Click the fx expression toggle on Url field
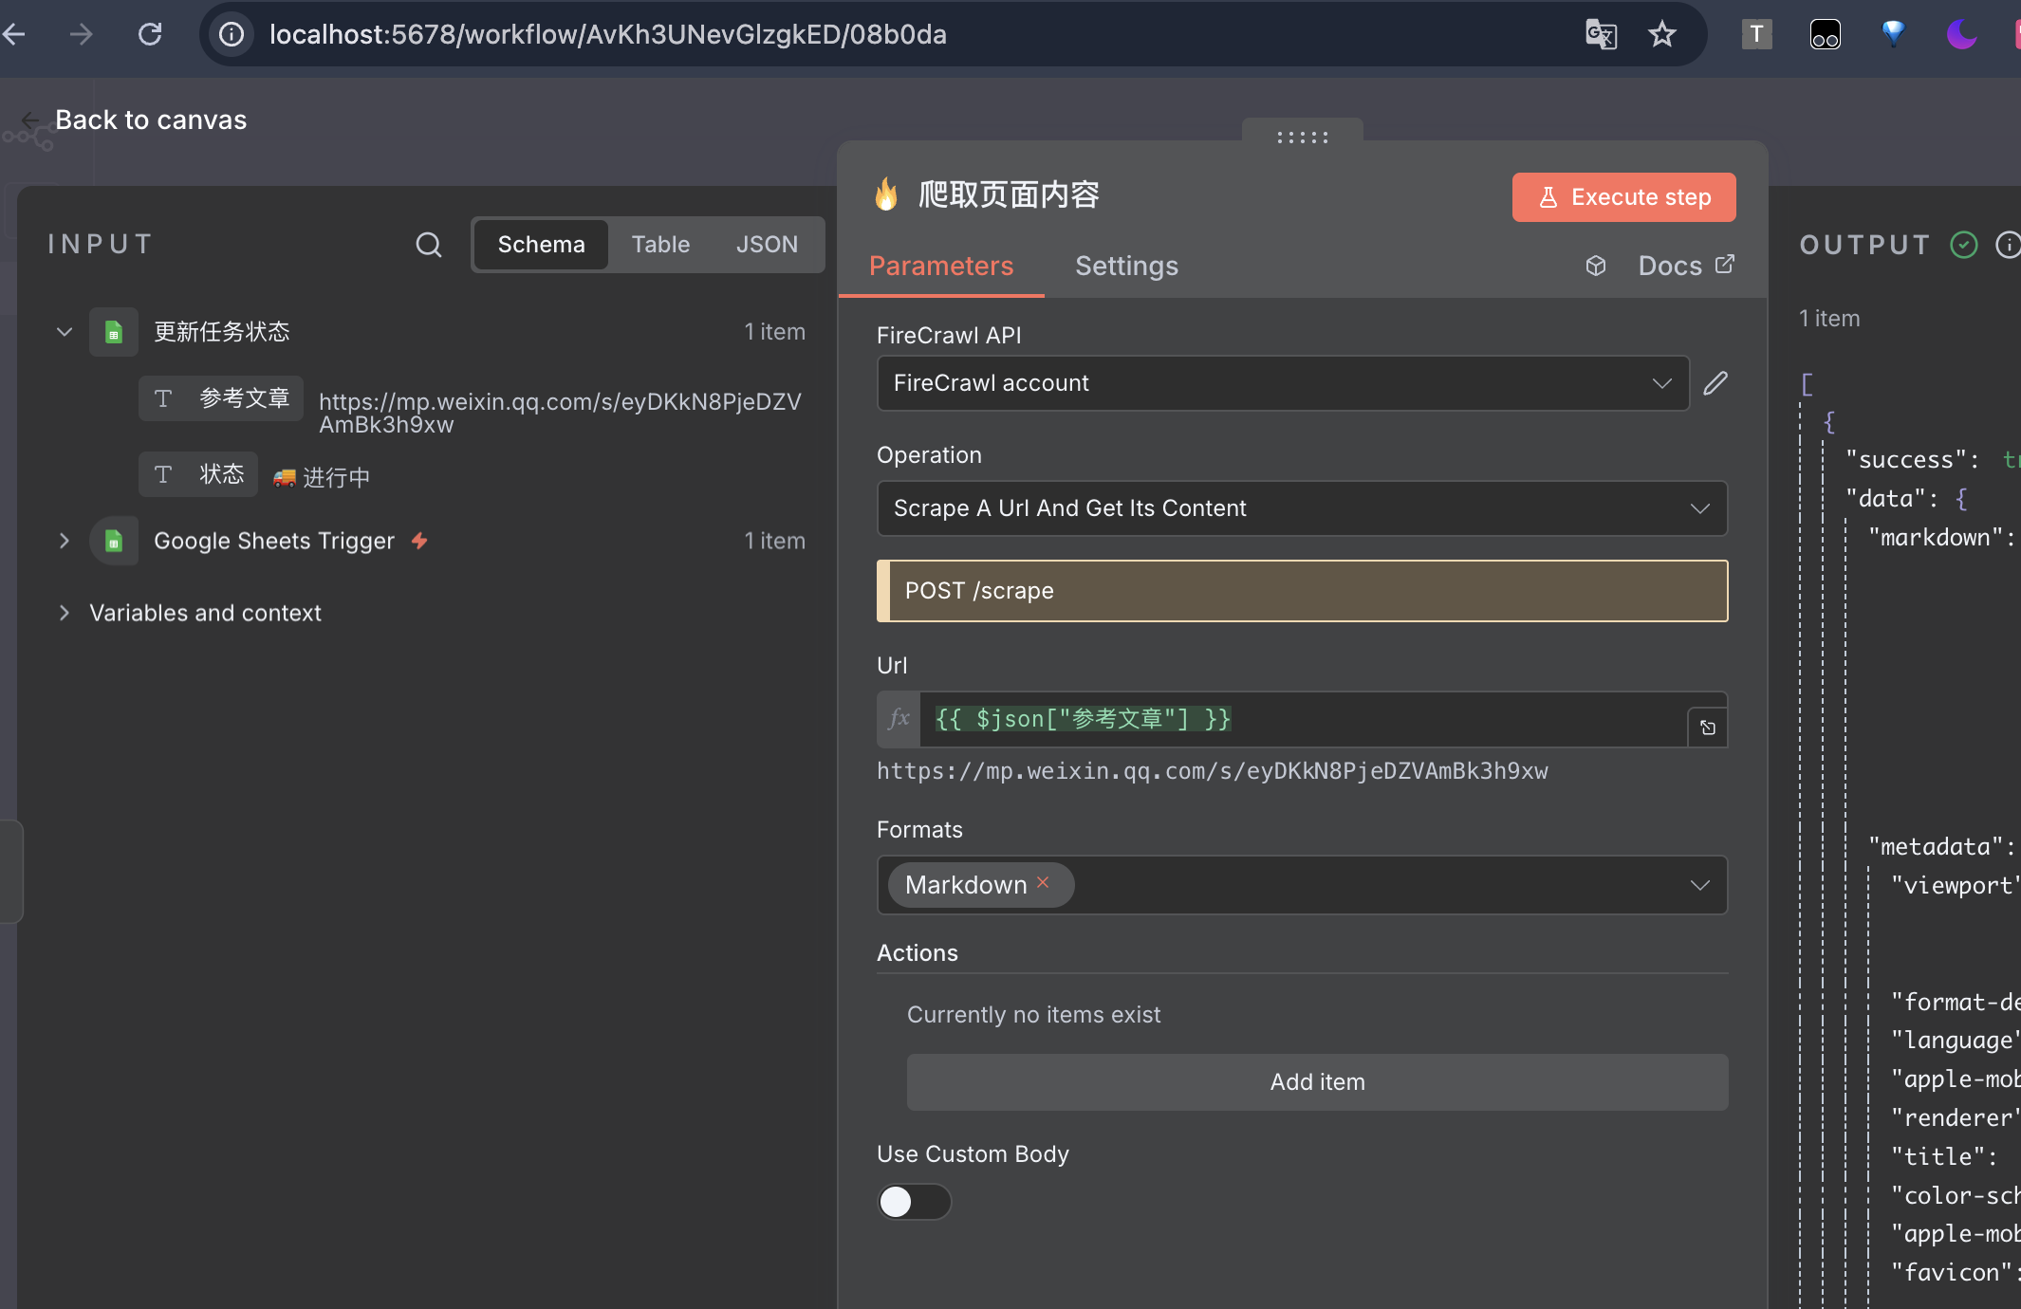The height and width of the screenshot is (1309, 2021). [899, 719]
